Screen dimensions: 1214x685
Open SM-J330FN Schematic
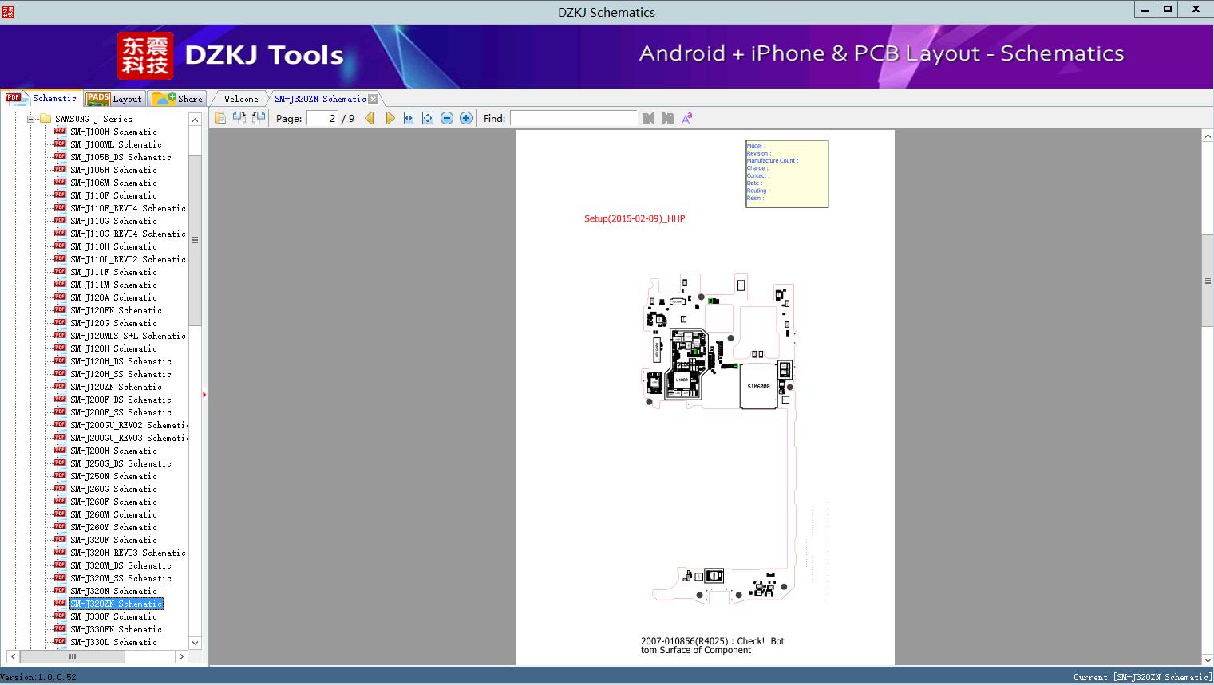(116, 629)
